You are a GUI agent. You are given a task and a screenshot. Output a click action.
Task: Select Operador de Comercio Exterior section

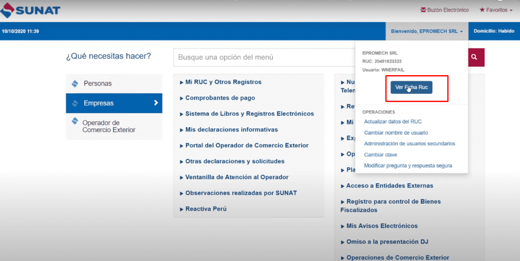click(x=114, y=126)
